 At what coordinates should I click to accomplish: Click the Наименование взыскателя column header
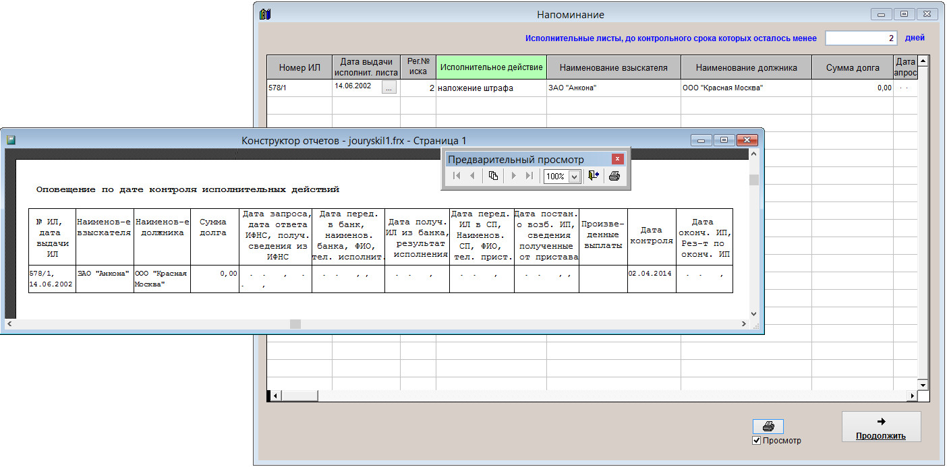point(613,67)
